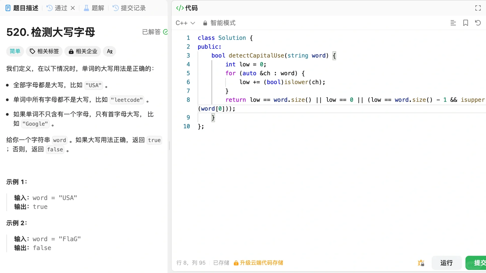Click the 示例 2 heading
This screenshot has width=486, height=273.
[x=17, y=223]
